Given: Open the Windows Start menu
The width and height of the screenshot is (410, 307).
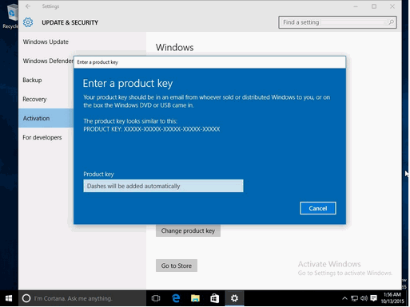Looking at the screenshot, I should point(9,298).
